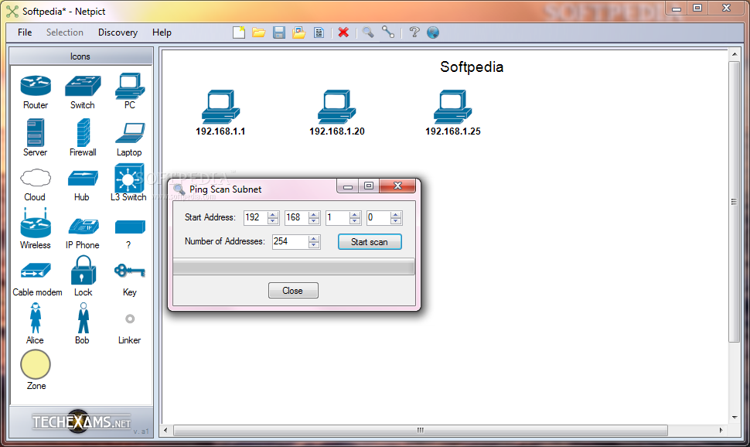
Task: Click the folder-with-picture toolbar icon
Action: pyautogui.click(x=299, y=32)
